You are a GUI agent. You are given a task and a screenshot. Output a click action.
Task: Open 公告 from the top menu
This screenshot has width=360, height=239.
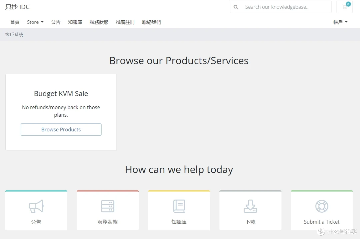click(56, 22)
